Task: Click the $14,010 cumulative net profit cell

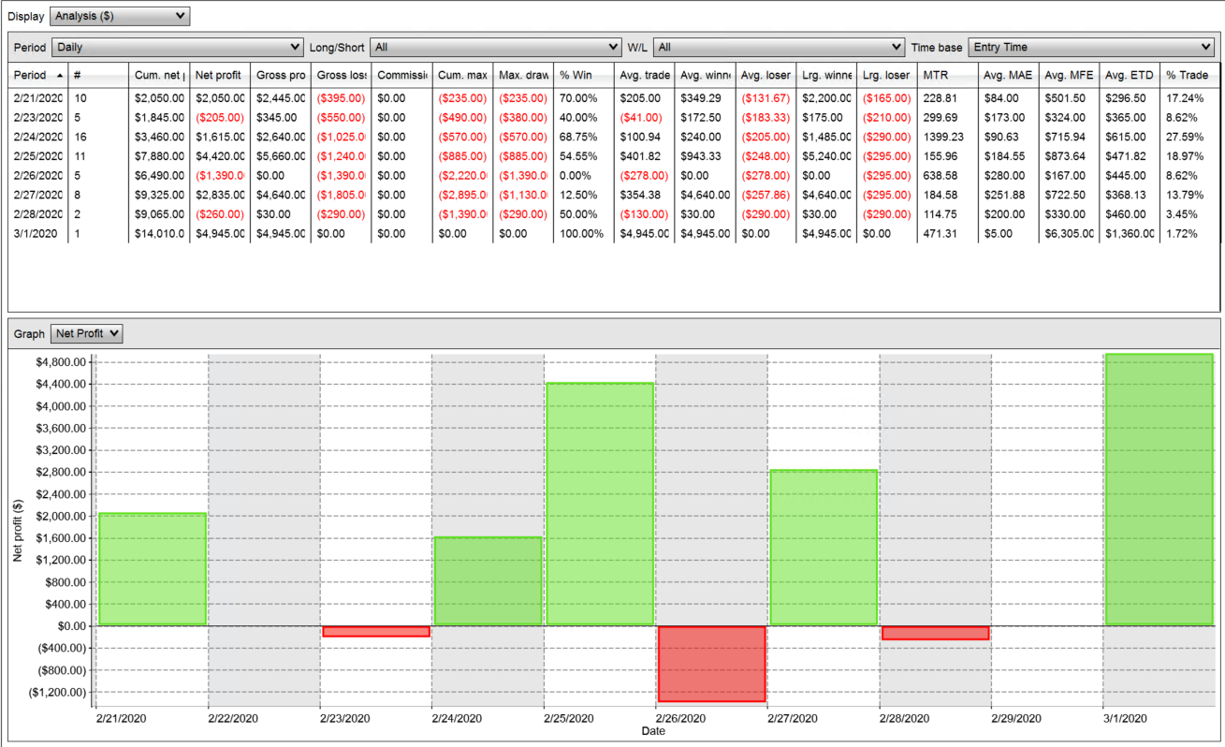Action: 159,233
